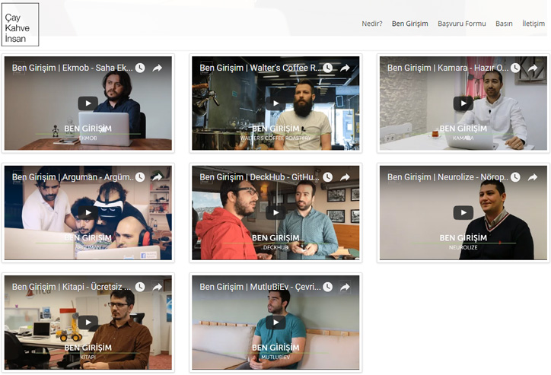The height and width of the screenshot is (375, 551).
Task: Open video title 'Ben Girişim | Neurolize - Nörop..'
Action: (447, 177)
